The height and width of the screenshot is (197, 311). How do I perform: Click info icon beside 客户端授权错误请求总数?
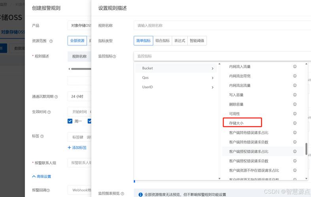[x=295, y=161]
